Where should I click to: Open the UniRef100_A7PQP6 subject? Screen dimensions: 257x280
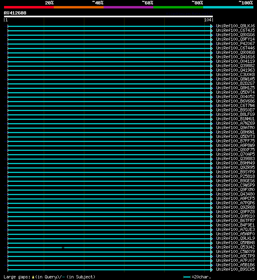pos(235,203)
